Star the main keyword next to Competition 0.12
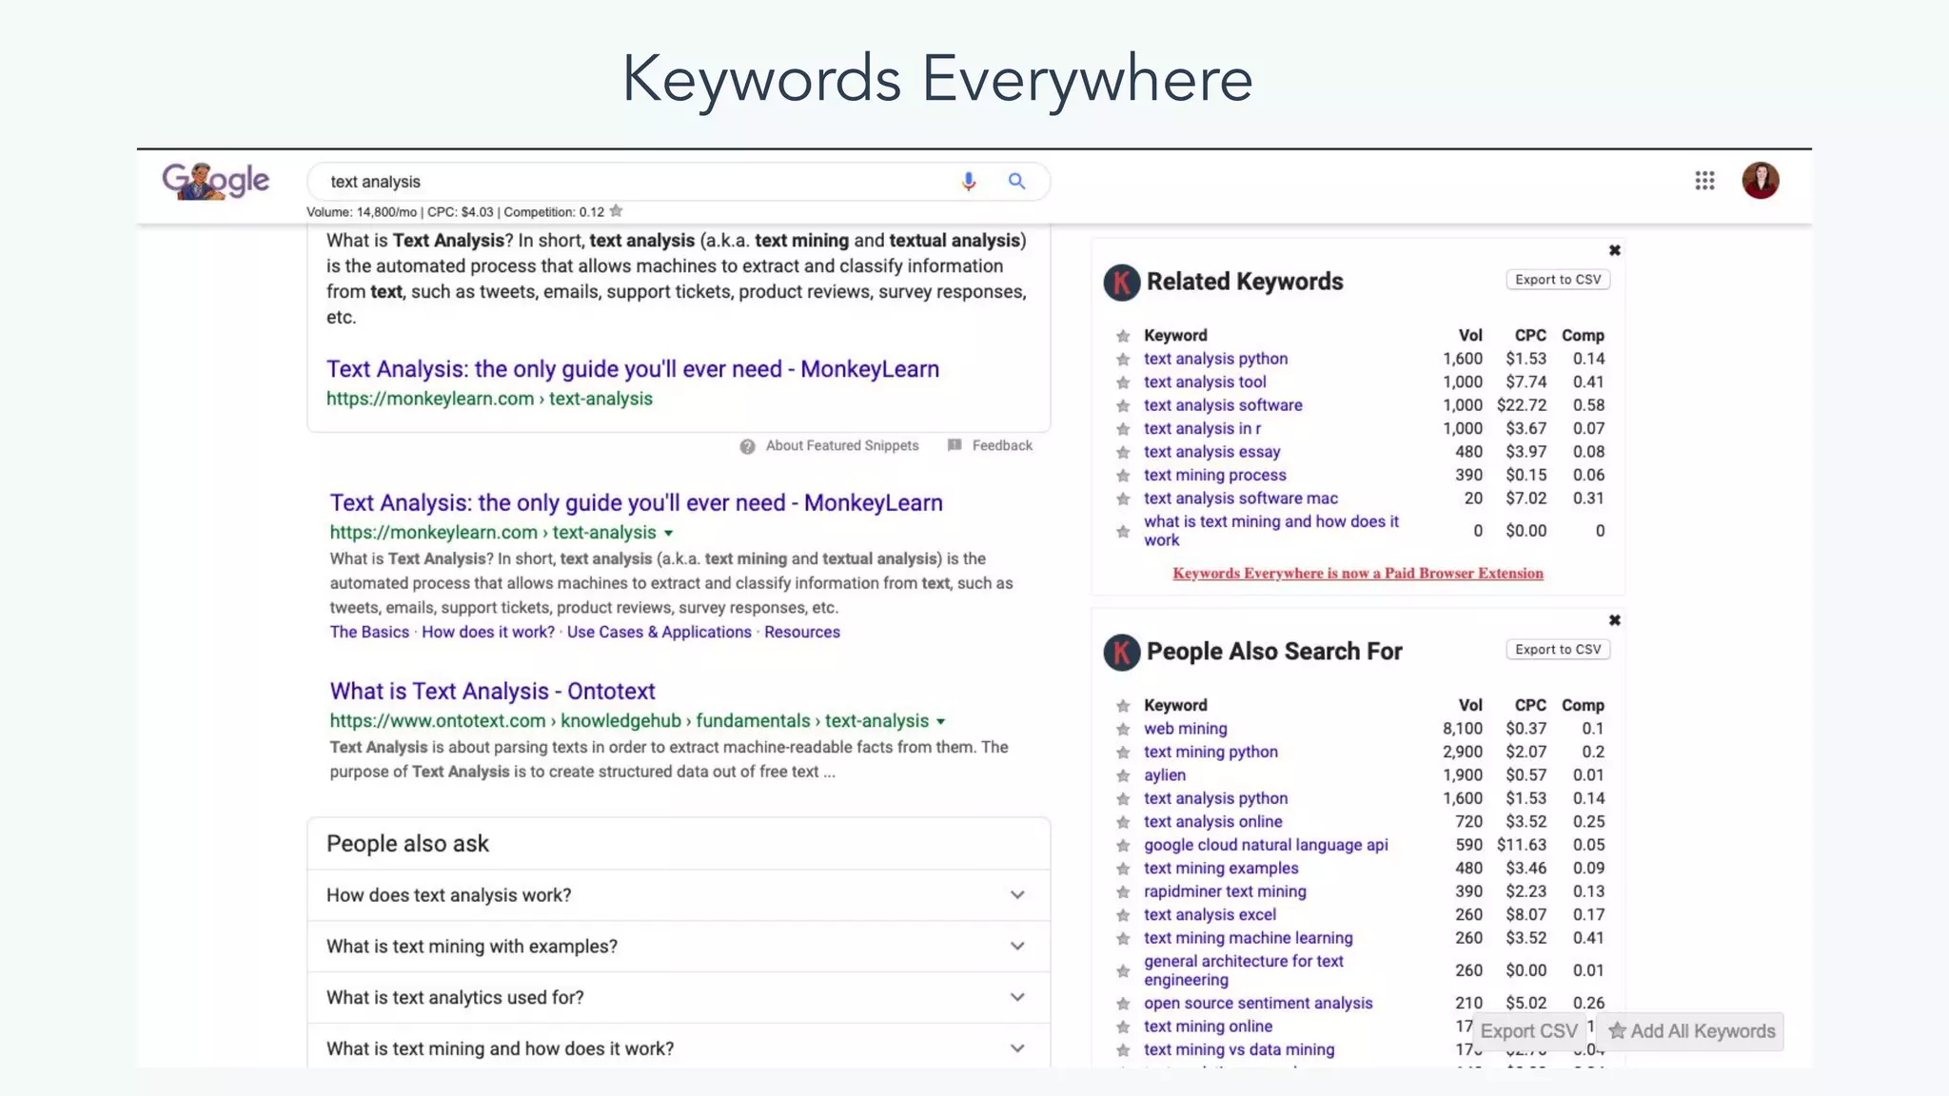 (x=616, y=211)
